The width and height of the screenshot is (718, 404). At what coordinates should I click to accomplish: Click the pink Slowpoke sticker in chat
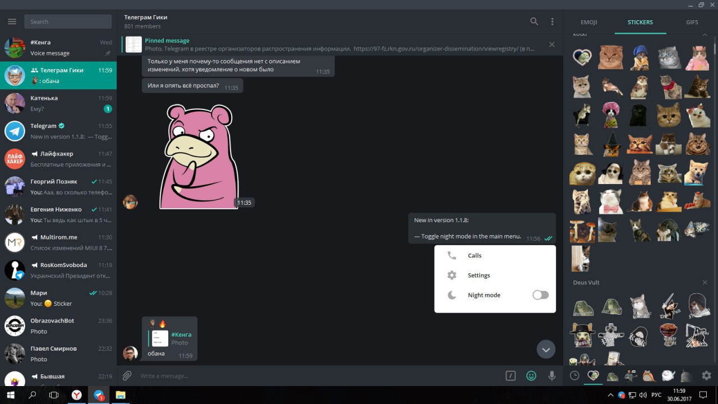click(199, 157)
